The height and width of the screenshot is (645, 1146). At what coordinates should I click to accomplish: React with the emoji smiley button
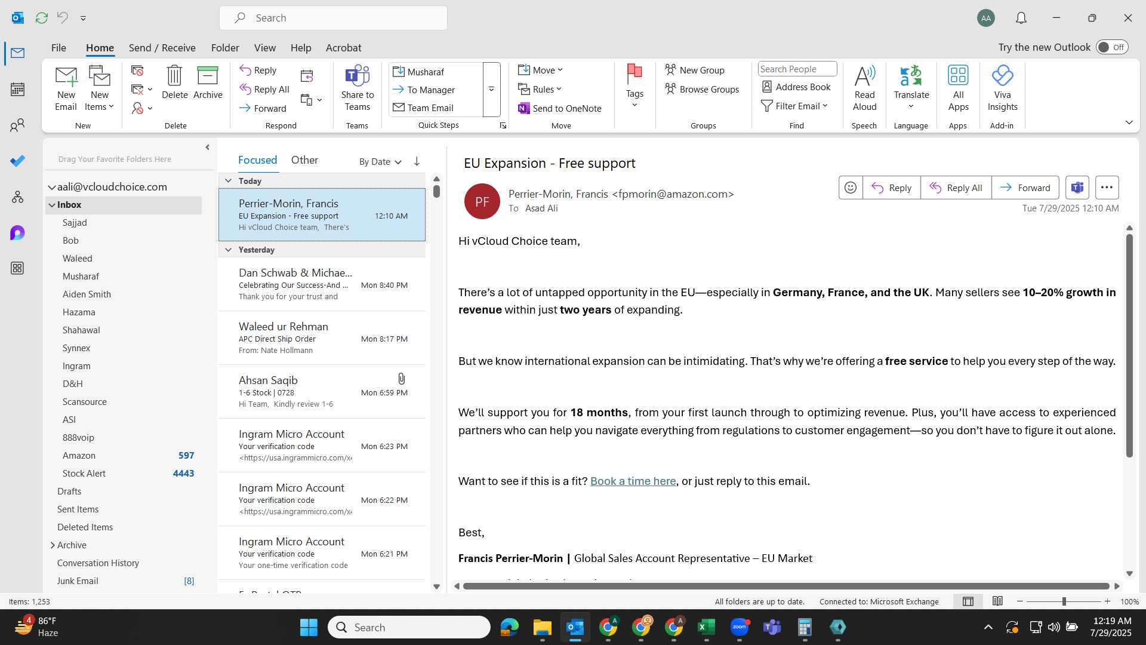(850, 188)
